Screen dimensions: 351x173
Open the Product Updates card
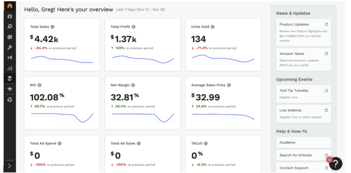point(304,32)
